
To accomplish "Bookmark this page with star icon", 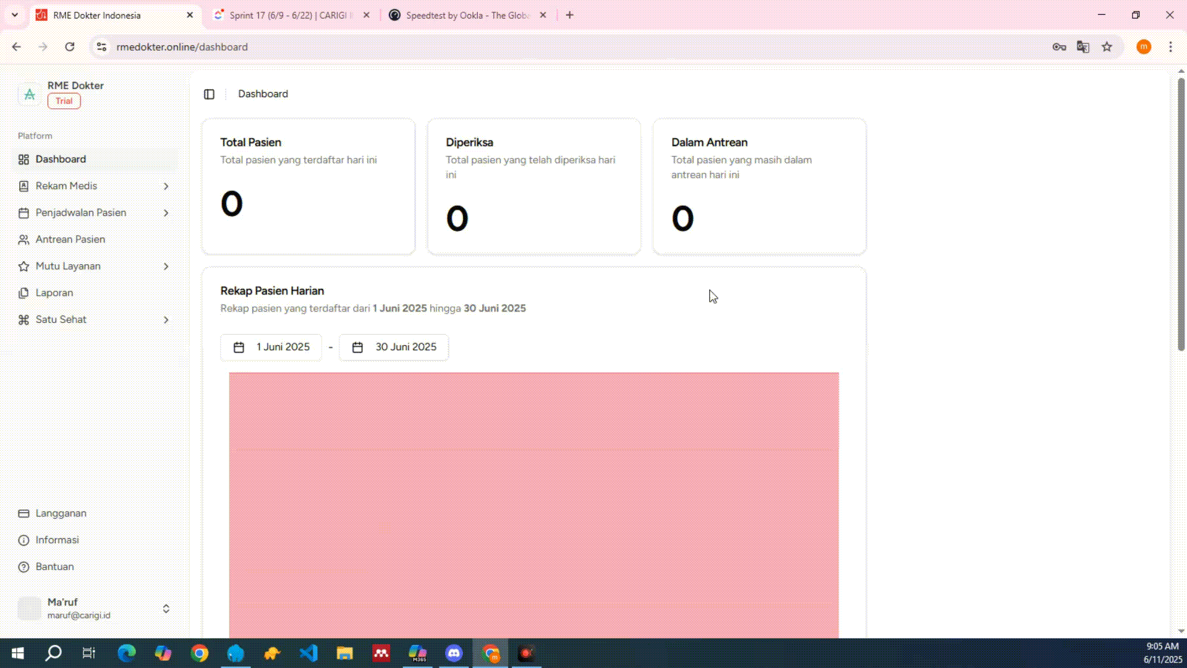I will (1107, 47).
